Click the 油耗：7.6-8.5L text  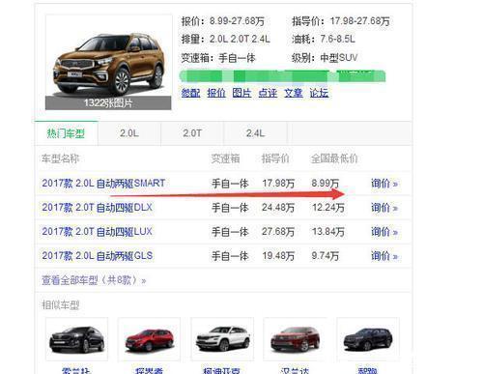pos(324,40)
